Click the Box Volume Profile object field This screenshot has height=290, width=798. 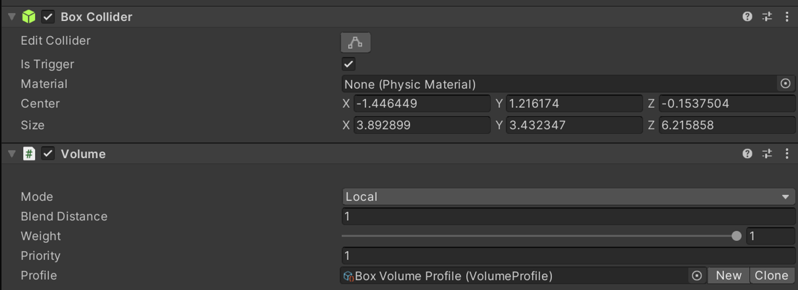click(523, 276)
